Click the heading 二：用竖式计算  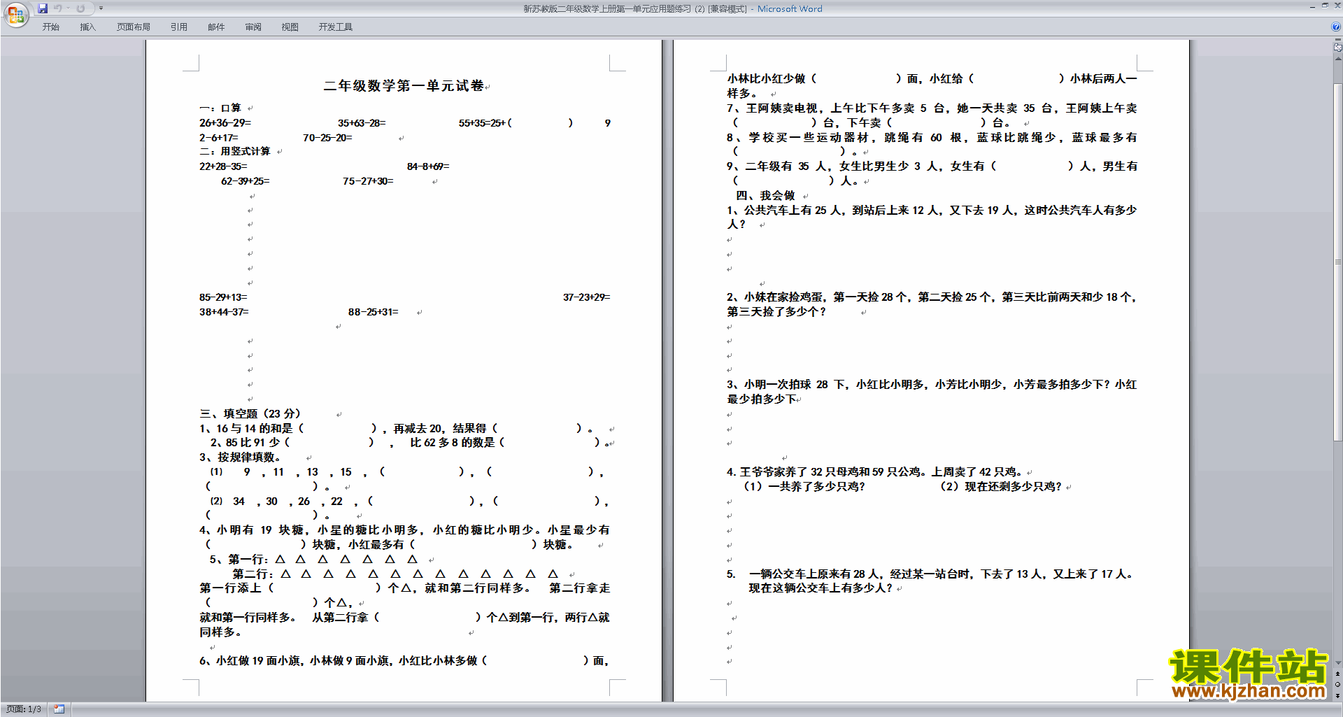click(235, 151)
